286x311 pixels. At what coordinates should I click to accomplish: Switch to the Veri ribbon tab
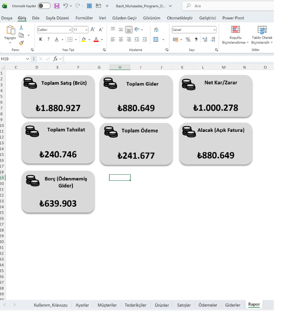(102, 18)
